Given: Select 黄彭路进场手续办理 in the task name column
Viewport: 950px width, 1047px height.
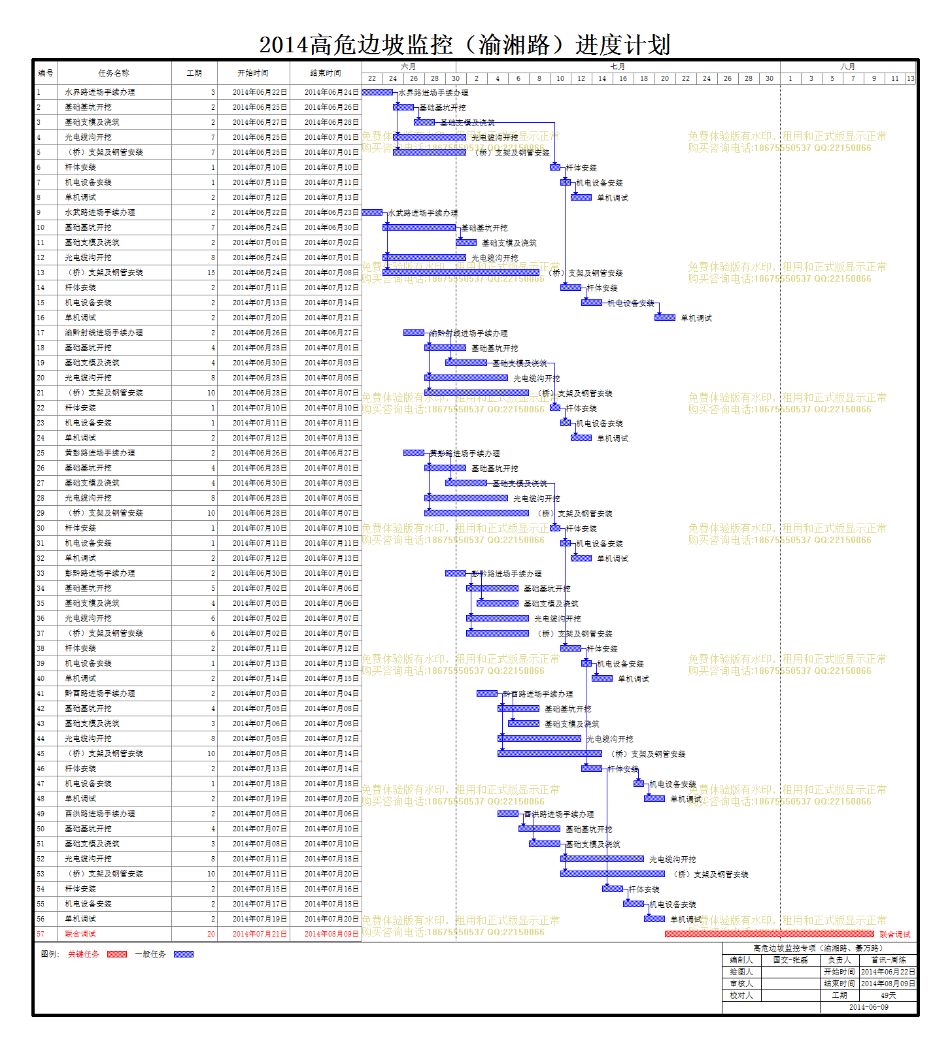Looking at the screenshot, I should click(100, 453).
